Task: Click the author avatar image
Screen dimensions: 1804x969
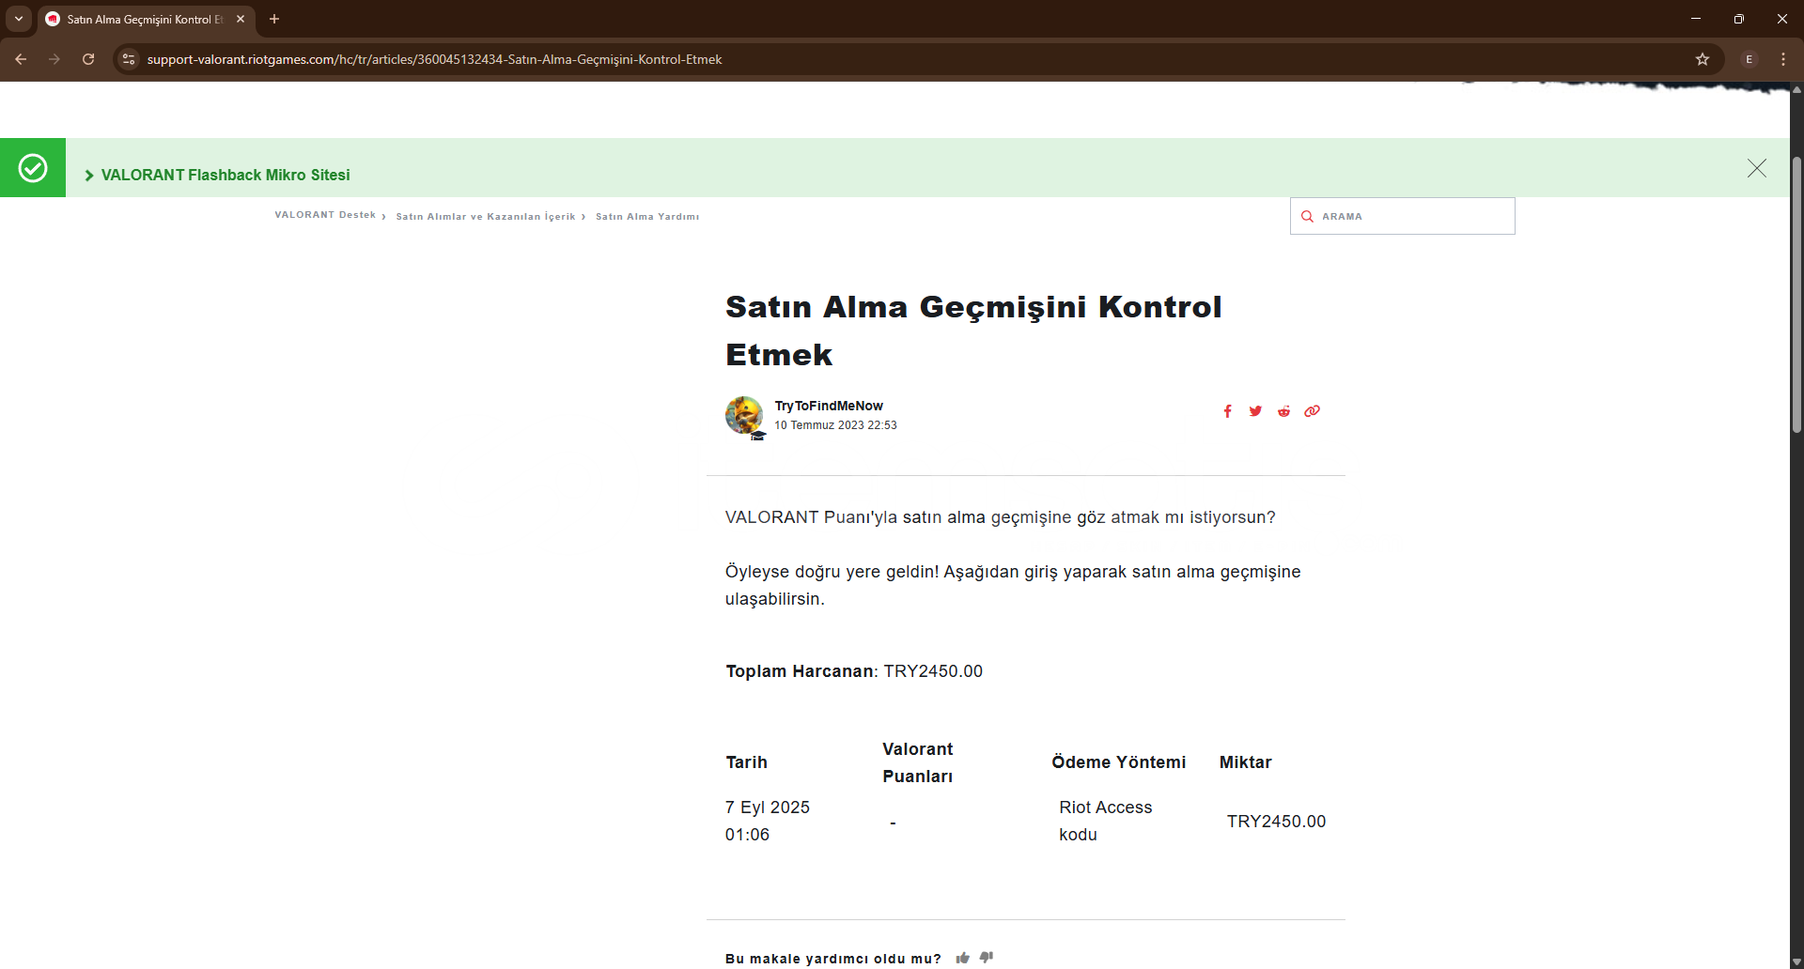Action: click(744, 415)
